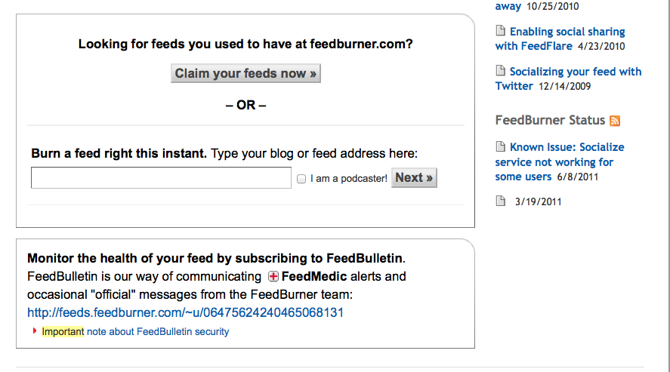
Task: Click the 3/19/2011 status entry date
Action: pyautogui.click(x=538, y=201)
